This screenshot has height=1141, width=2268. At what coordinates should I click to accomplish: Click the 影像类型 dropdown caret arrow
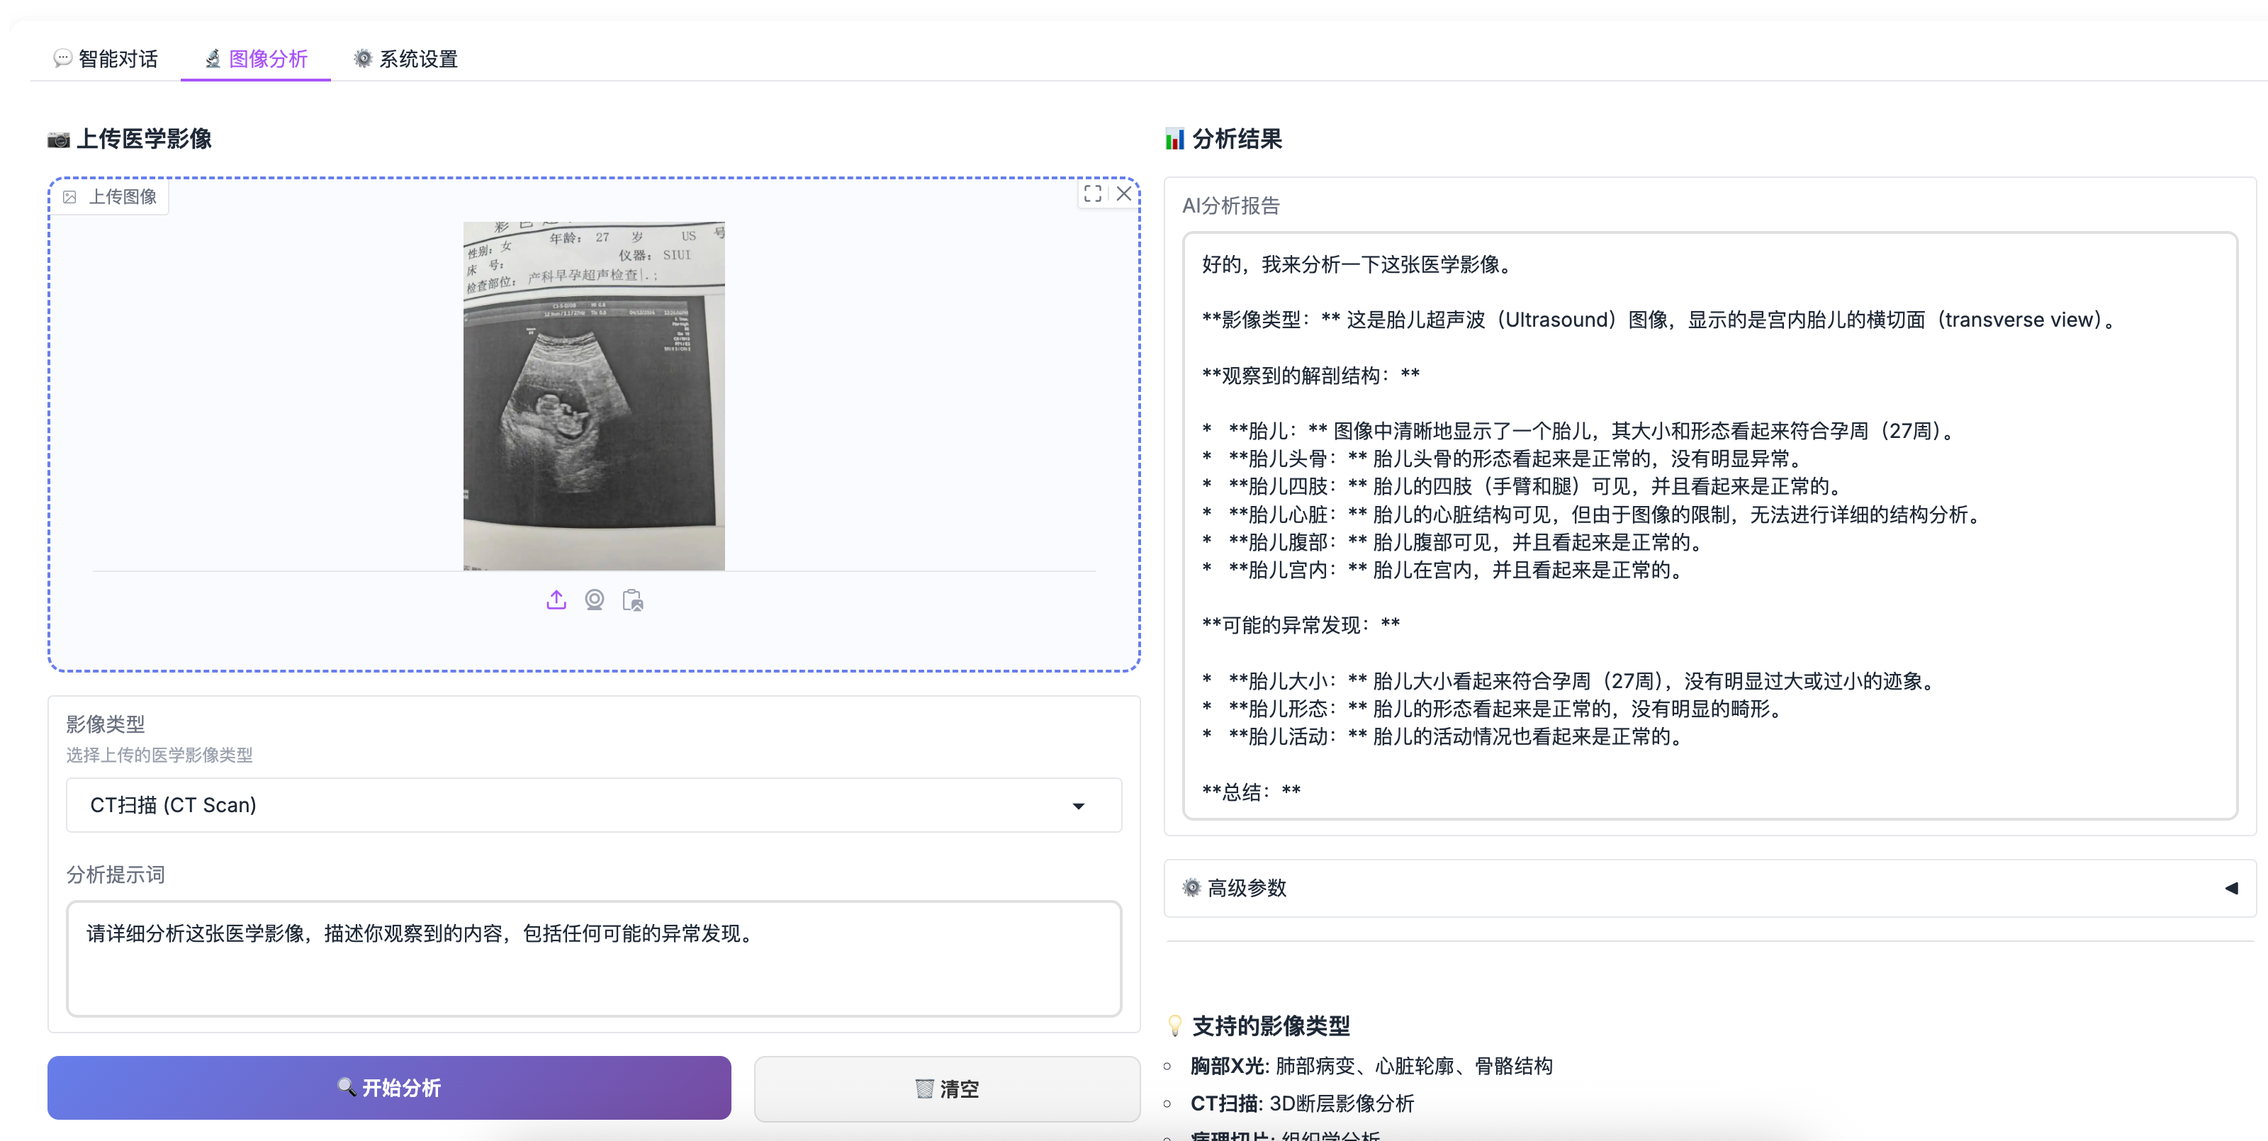(1077, 806)
